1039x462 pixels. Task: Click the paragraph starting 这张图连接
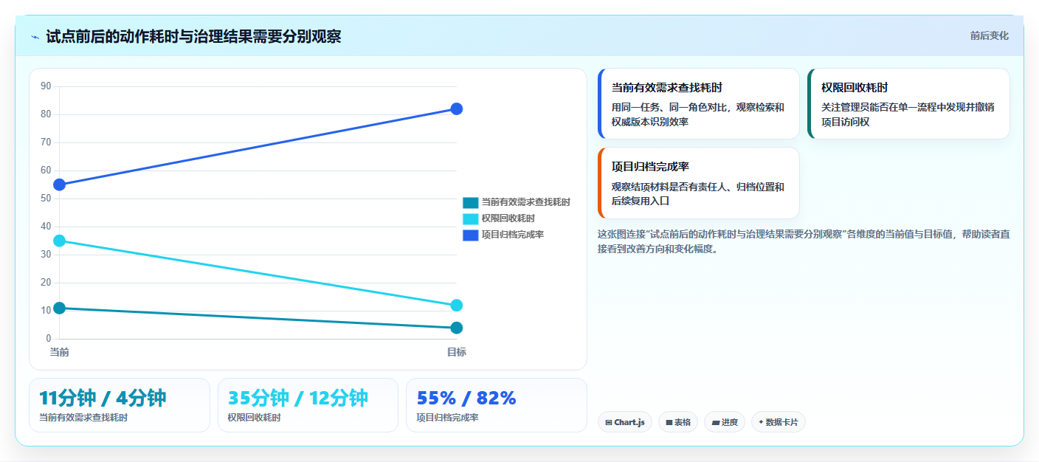[804, 241]
